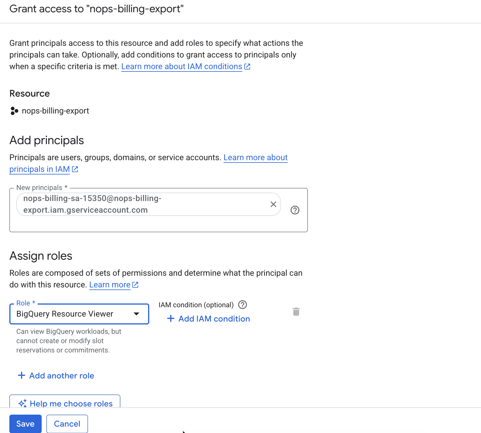Screen dimensions: 481x433
Task: Delete the BigQuery Resource Viewer role row
Action: (x=296, y=312)
